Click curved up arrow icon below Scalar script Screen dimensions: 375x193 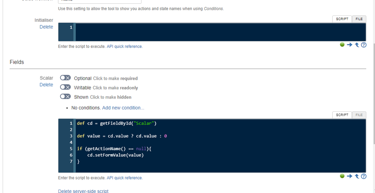357,176
